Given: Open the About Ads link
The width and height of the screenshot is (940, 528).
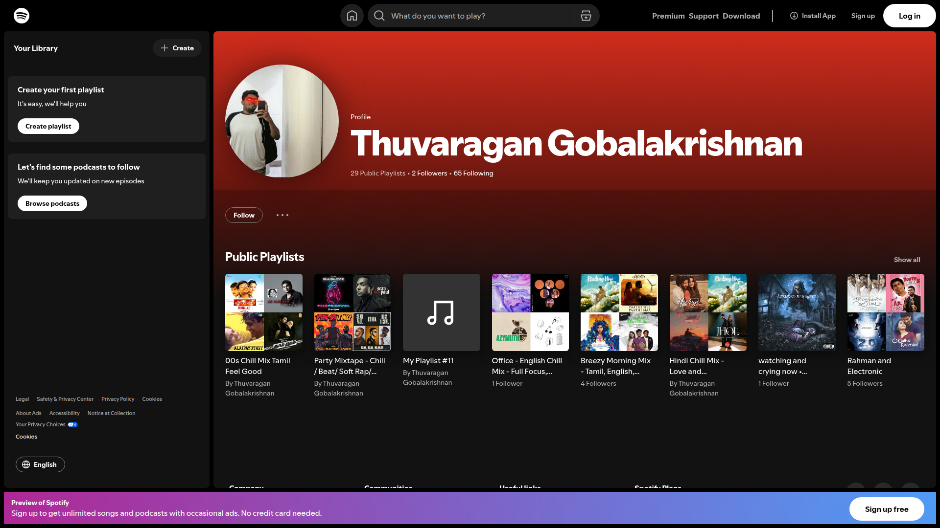Looking at the screenshot, I should point(28,413).
